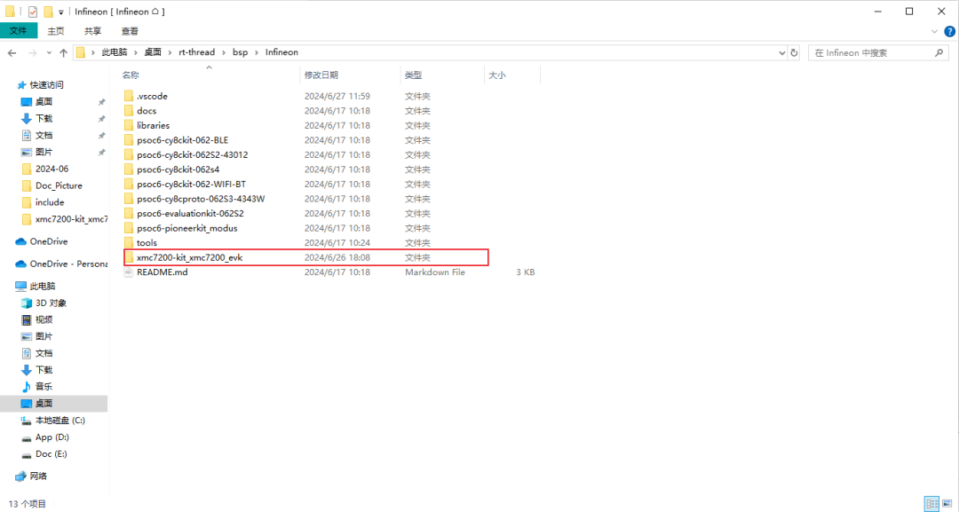Click the rt-thread breadcrumb in address bar
This screenshot has width=959, height=512.
point(196,52)
